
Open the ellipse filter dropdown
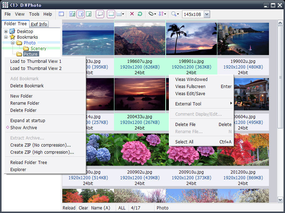(152, 14)
